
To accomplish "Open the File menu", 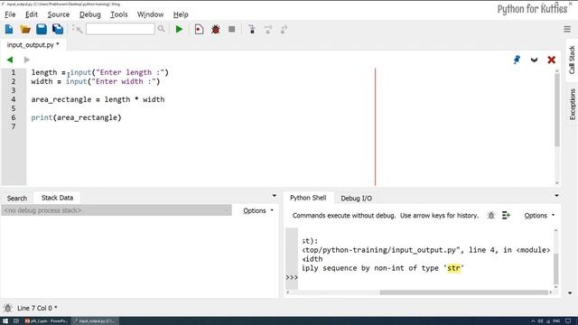I will click(x=10, y=14).
